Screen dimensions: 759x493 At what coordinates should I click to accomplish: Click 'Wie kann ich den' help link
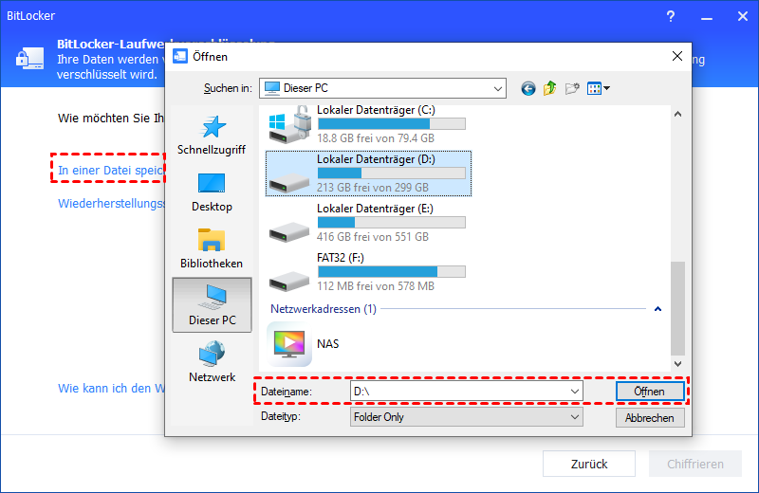coord(111,388)
